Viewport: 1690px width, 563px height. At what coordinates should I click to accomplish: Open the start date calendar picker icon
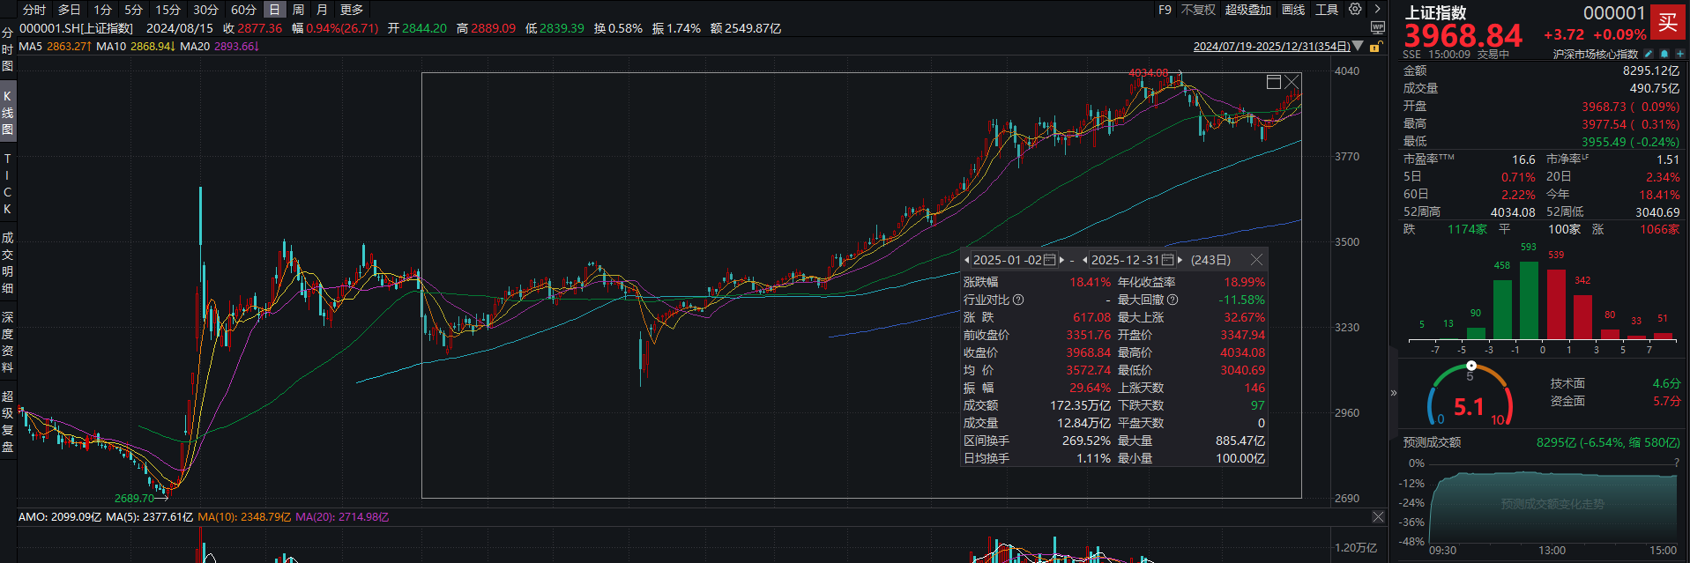click(x=1049, y=260)
